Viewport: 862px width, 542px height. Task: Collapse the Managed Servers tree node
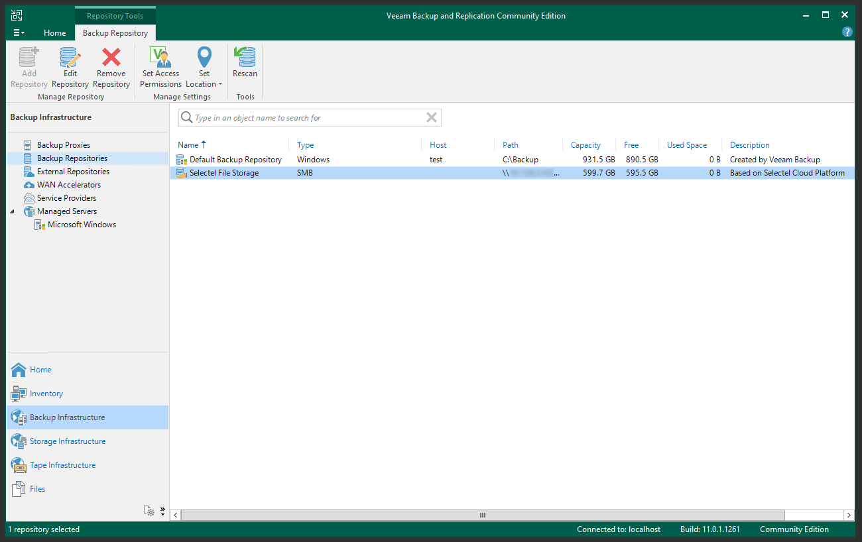click(x=12, y=211)
